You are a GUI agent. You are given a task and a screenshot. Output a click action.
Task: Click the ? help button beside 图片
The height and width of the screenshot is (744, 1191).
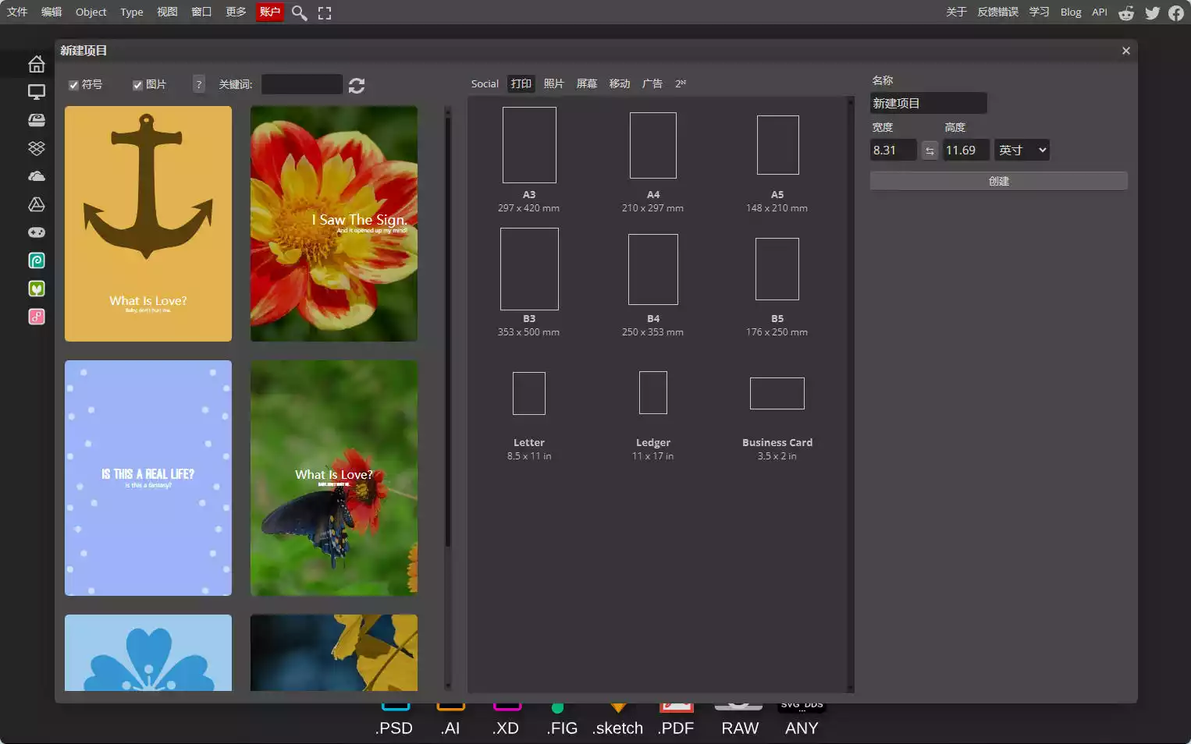199,84
